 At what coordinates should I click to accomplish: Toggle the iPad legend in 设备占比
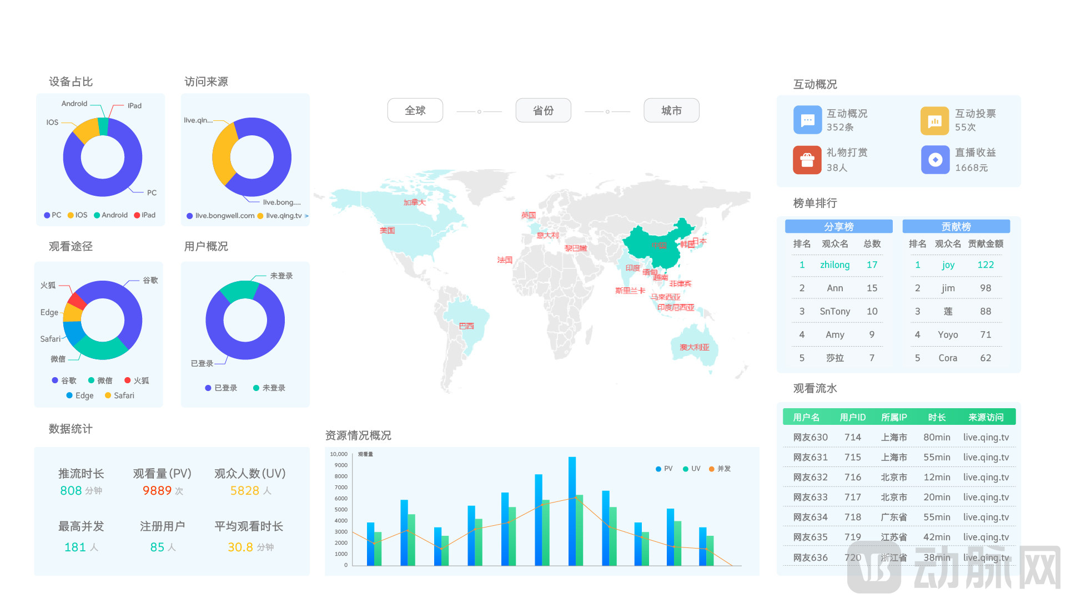[x=145, y=215]
